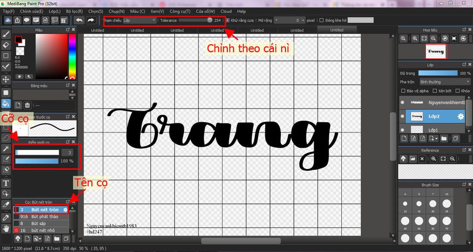Select the bút nét nhỏ brush

(x=41, y=231)
